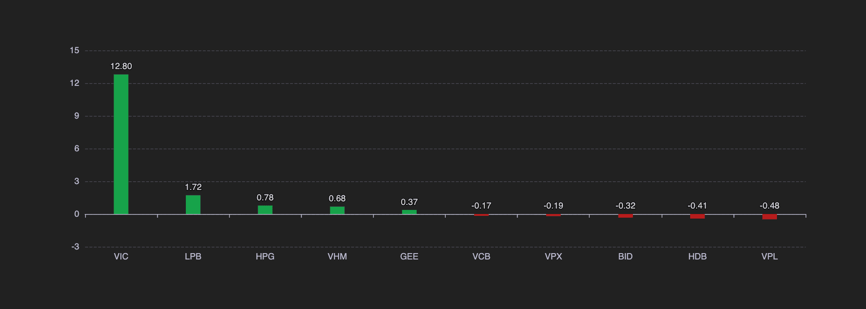The width and height of the screenshot is (866, 309).
Task: Select the GEE ticker label
Action: point(409,257)
